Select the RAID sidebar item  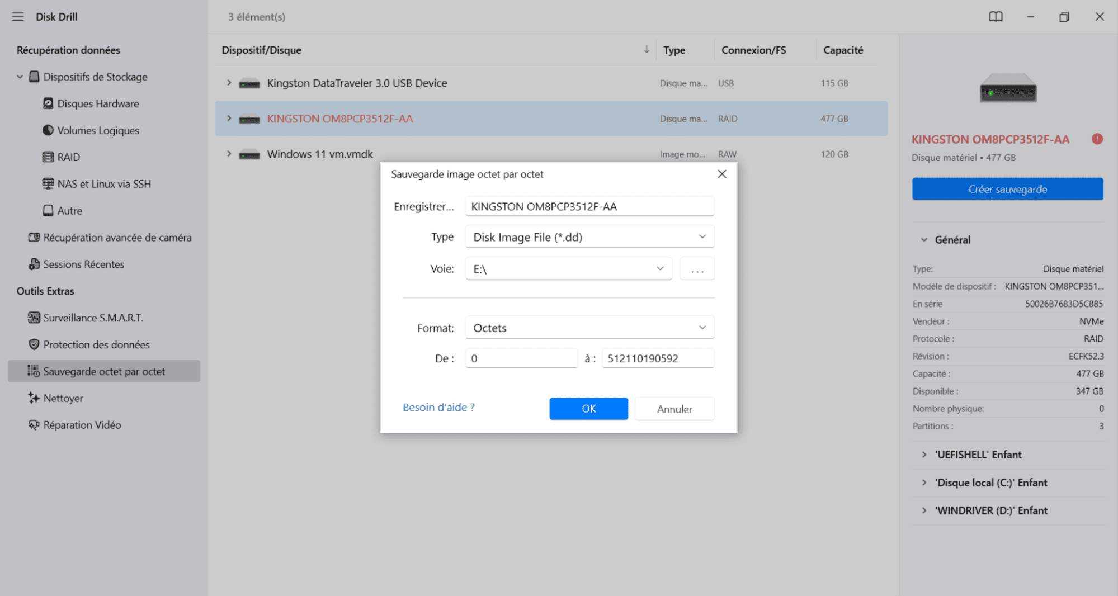click(68, 157)
